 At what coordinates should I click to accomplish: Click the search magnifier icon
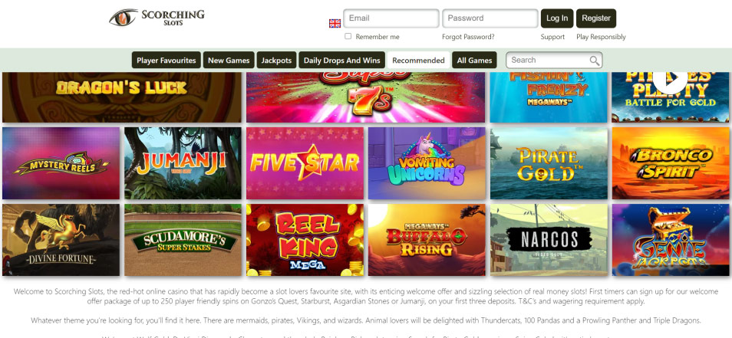595,61
